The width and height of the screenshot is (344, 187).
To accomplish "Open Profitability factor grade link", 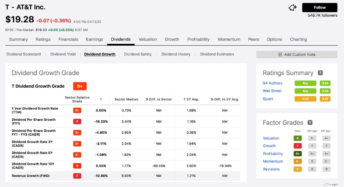I will coord(273,154).
